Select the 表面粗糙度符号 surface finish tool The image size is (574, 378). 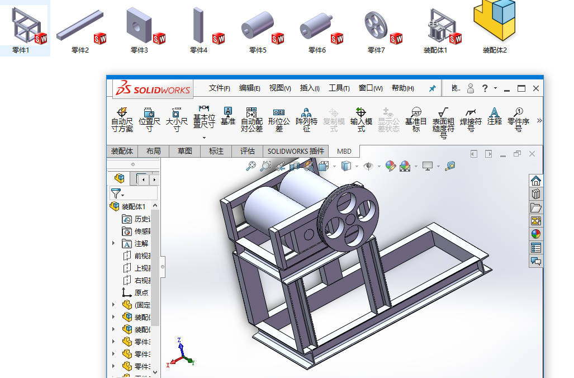(443, 122)
